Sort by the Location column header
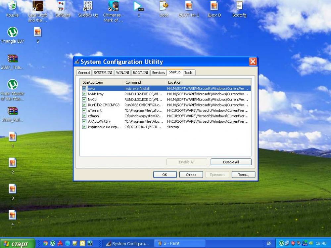 (x=208, y=82)
